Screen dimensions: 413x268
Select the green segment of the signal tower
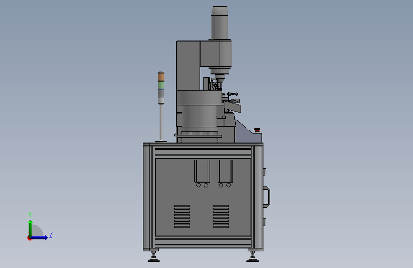[161, 85]
